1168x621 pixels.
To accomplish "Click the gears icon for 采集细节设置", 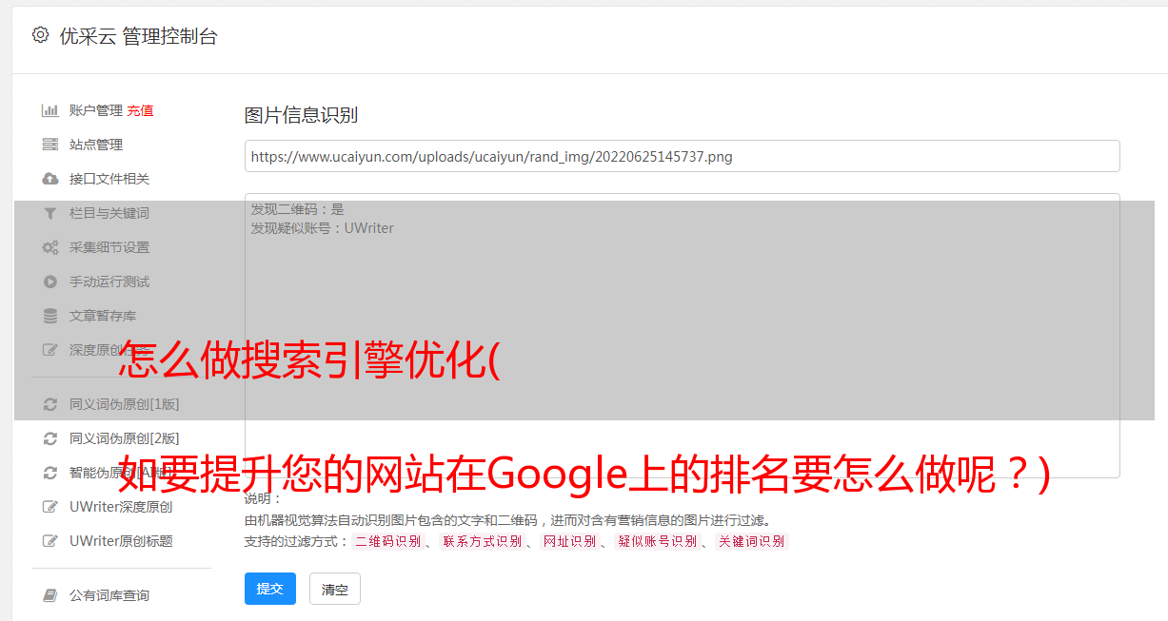I will coord(50,247).
